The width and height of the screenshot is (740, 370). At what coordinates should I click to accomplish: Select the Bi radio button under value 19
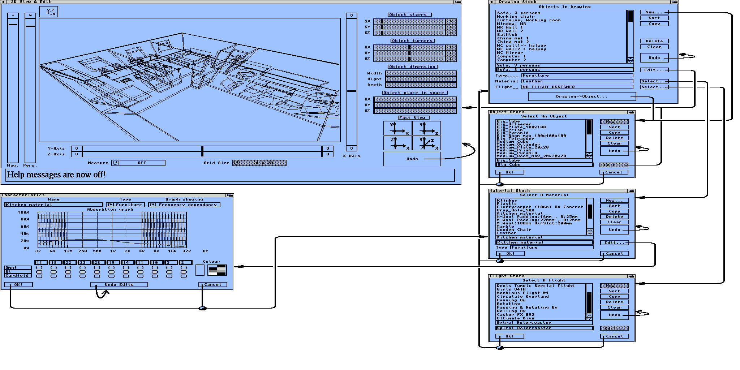tap(111, 272)
